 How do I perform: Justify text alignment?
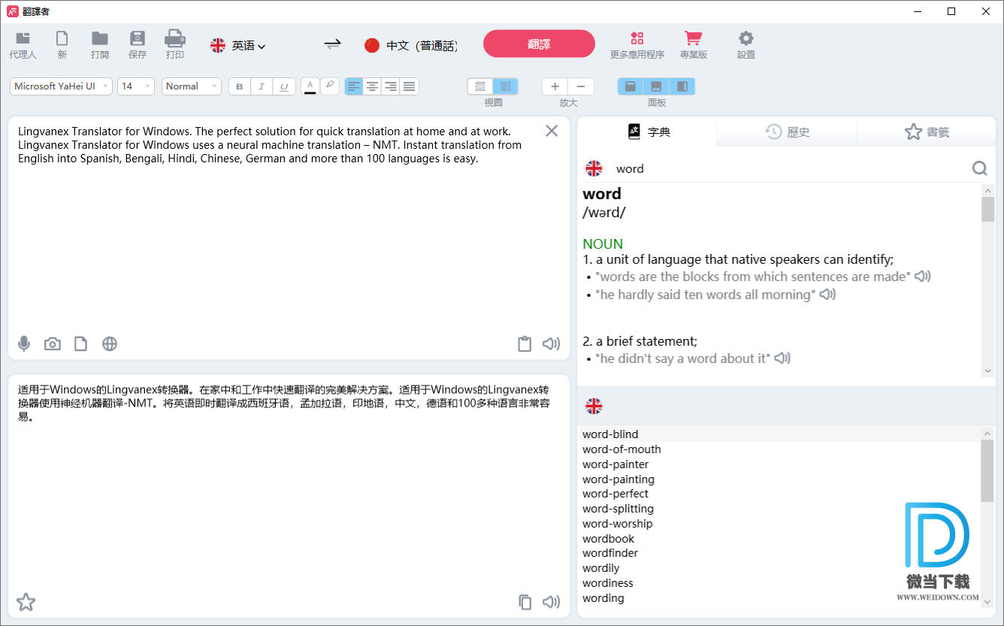(409, 86)
